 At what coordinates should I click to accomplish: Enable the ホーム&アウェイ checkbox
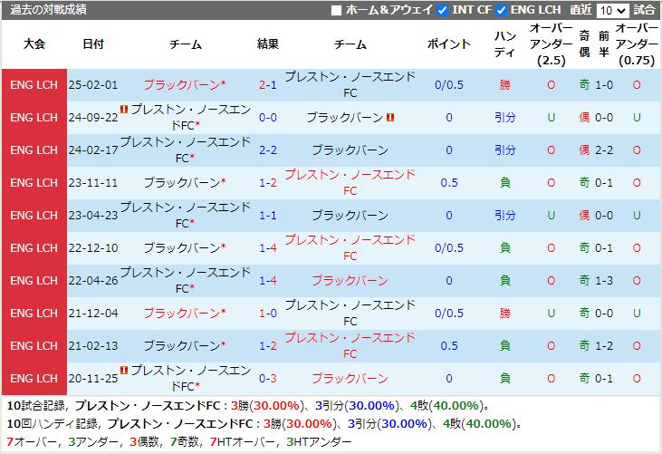(x=337, y=10)
